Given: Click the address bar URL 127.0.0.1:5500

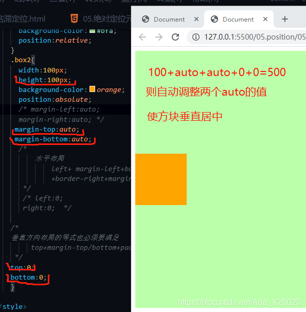Looking at the screenshot, I should [x=255, y=37].
